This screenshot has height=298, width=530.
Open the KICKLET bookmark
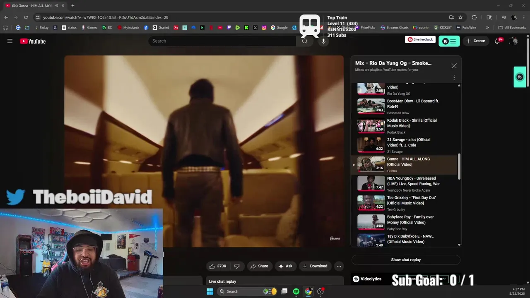point(443,28)
